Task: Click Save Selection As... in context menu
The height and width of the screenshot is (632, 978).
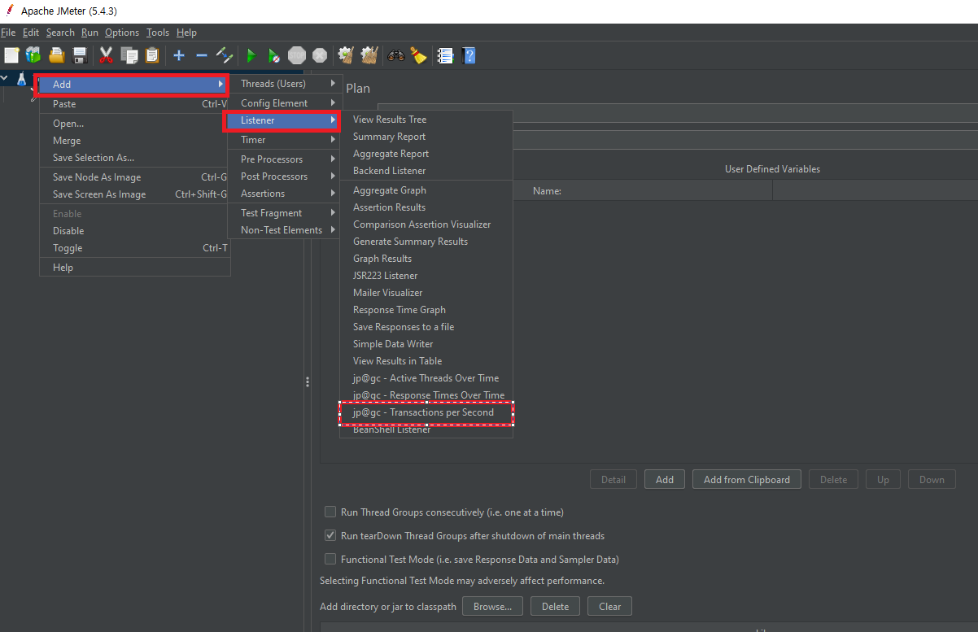Action: coord(135,158)
